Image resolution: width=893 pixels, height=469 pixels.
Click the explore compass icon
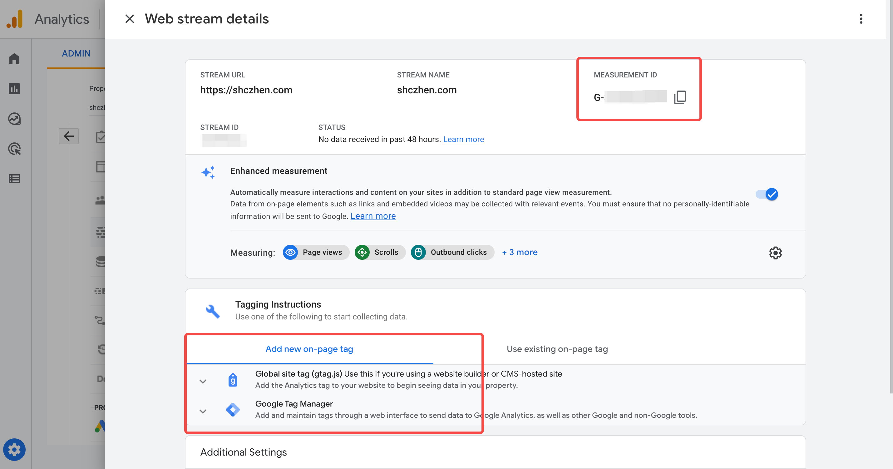tap(16, 117)
